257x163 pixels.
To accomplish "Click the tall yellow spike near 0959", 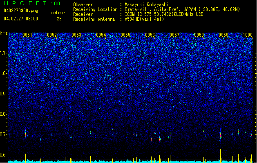I will pyautogui.click(x=221, y=156).
